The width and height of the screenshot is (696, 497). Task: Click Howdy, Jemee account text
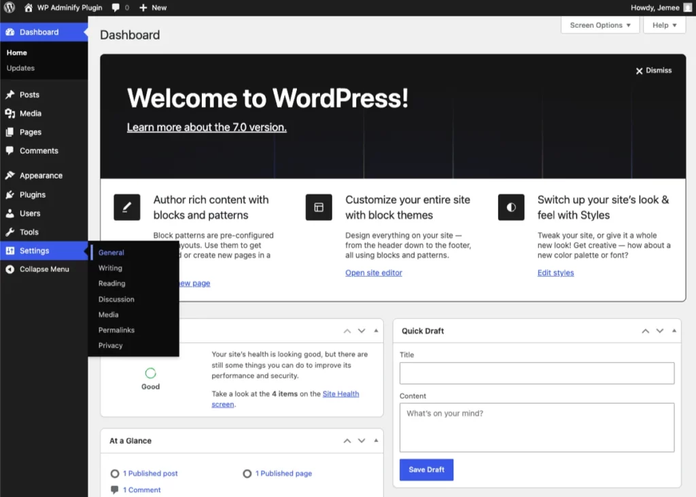coord(655,7)
